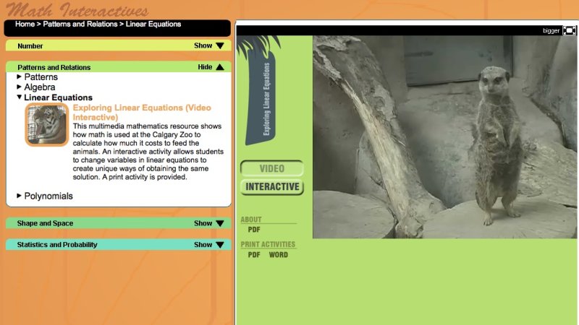Show the Number section
The width and height of the screenshot is (579, 325).
tap(203, 45)
